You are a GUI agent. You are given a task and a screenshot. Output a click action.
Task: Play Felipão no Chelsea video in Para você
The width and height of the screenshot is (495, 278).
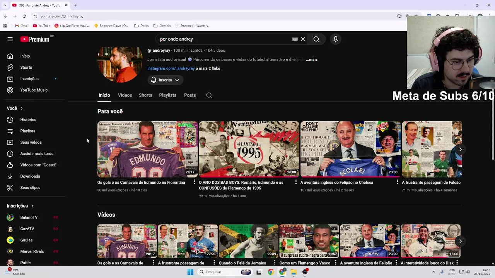tap(350, 149)
